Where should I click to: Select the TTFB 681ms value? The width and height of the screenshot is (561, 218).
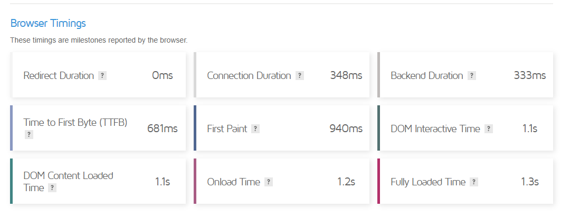(162, 128)
